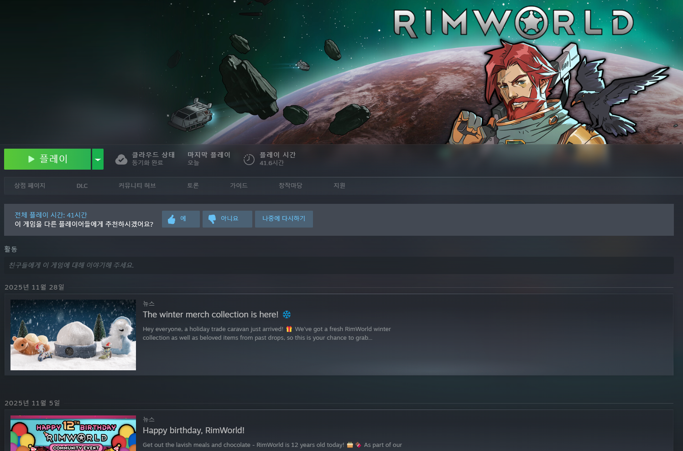The image size is (683, 451).
Task: Open "Happy birthday, RimWorld!" news headline
Action: 193,430
